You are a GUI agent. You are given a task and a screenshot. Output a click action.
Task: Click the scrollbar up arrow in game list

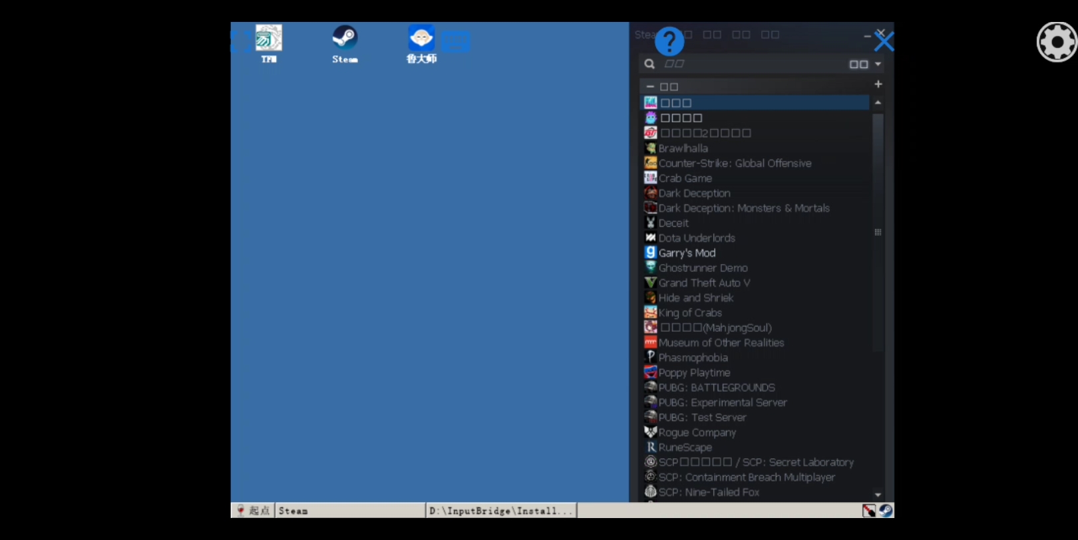click(878, 102)
